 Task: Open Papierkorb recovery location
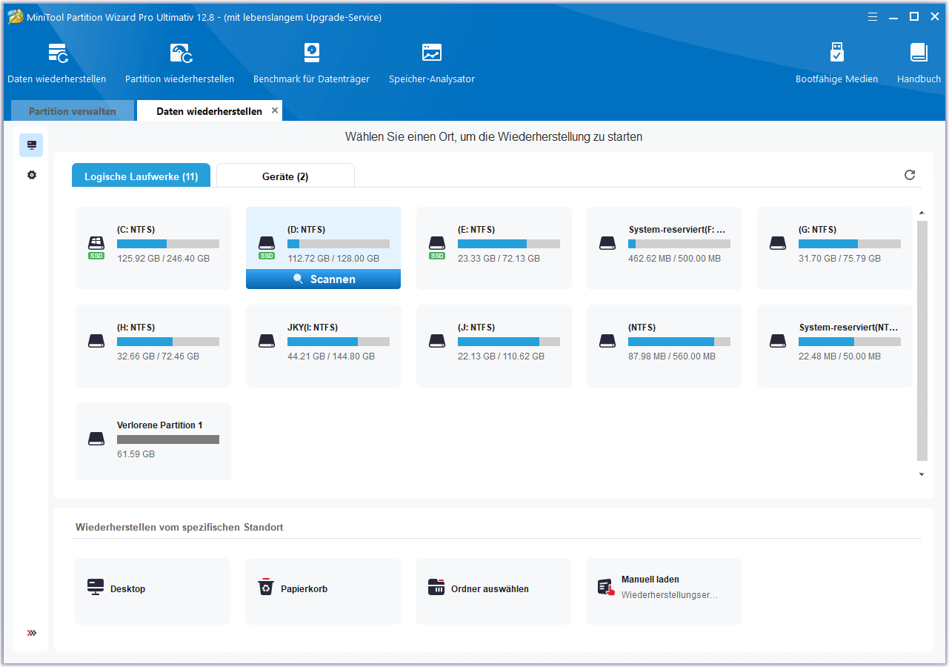(266, 588)
